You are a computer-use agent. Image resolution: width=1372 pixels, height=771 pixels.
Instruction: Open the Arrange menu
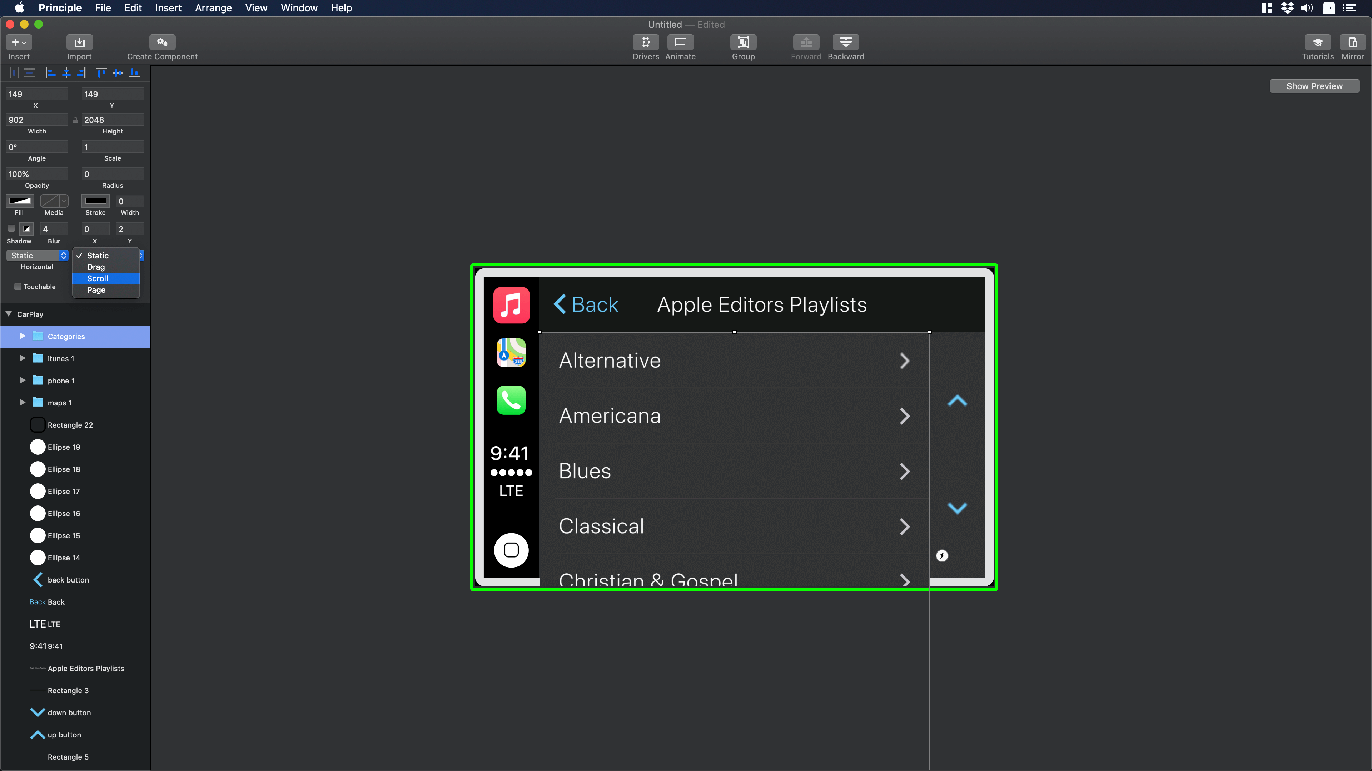click(213, 8)
